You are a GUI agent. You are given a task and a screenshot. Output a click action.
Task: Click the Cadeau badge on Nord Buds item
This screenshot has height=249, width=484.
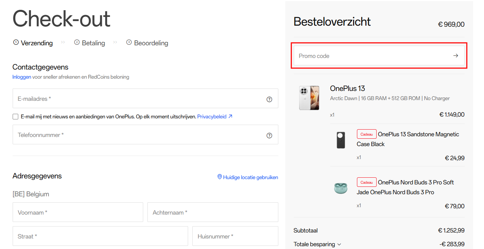pyautogui.click(x=366, y=182)
